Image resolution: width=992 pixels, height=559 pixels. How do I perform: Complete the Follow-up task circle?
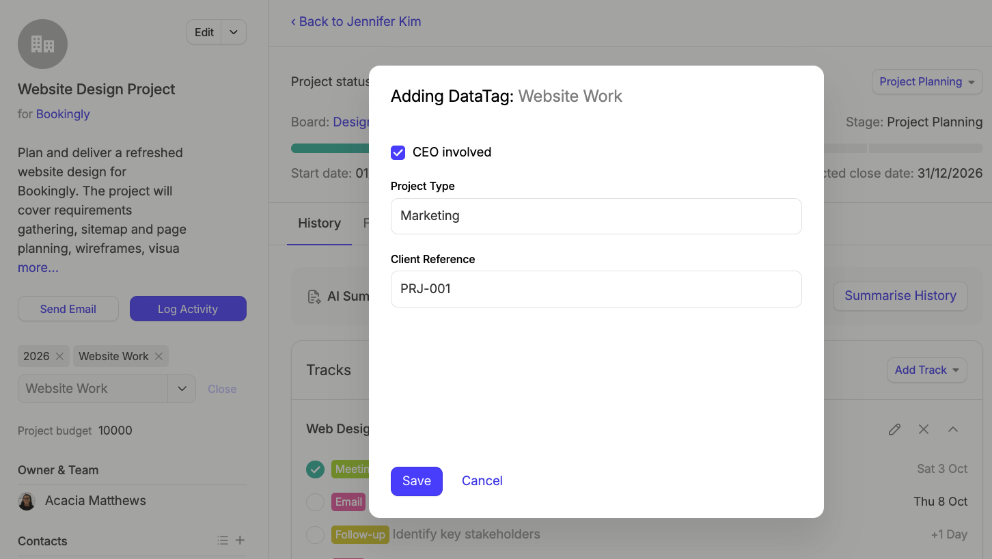[315, 534]
